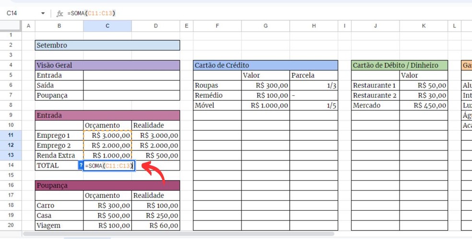Image resolution: width=472 pixels, height=239 pixels.
Task: Click the Cartão de Crédito header
Action: 266,65
